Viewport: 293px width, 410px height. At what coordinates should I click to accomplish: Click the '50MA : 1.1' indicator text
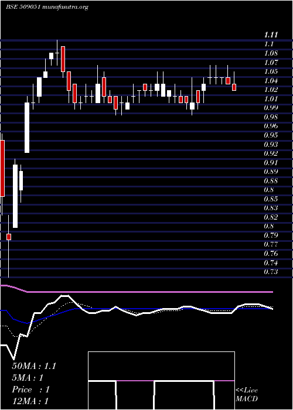(34, 366)
